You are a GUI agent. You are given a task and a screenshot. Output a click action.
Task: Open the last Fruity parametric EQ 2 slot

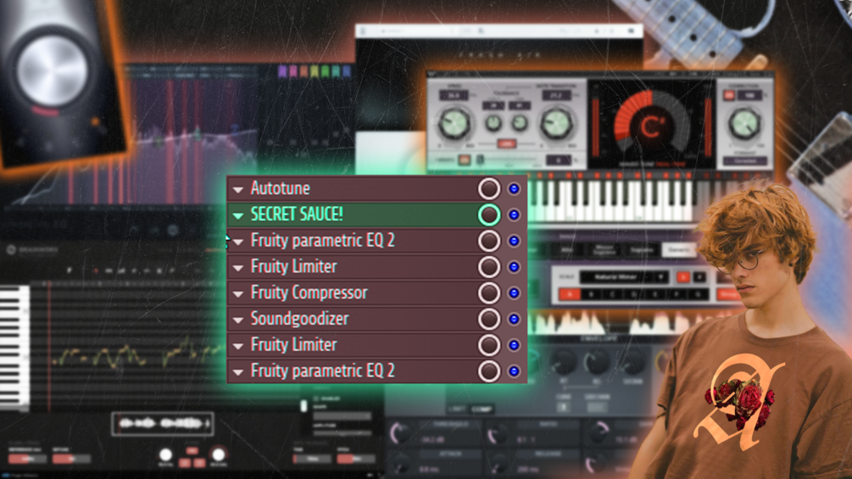point(323,371)
